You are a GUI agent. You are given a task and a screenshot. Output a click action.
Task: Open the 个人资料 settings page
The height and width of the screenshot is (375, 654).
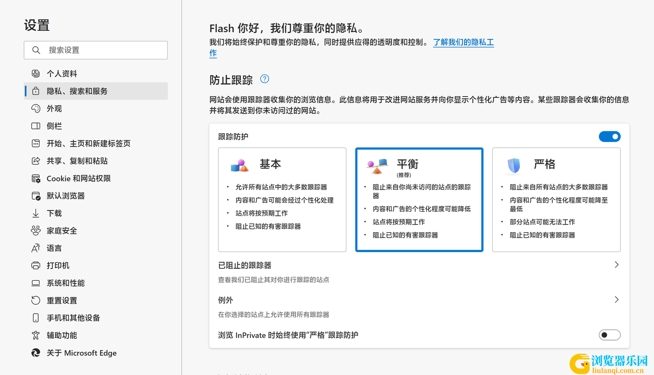tap(96, 73)
